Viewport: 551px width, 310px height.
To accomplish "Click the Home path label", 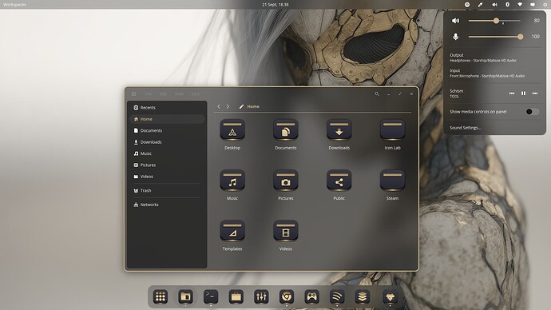I will 253,106.
